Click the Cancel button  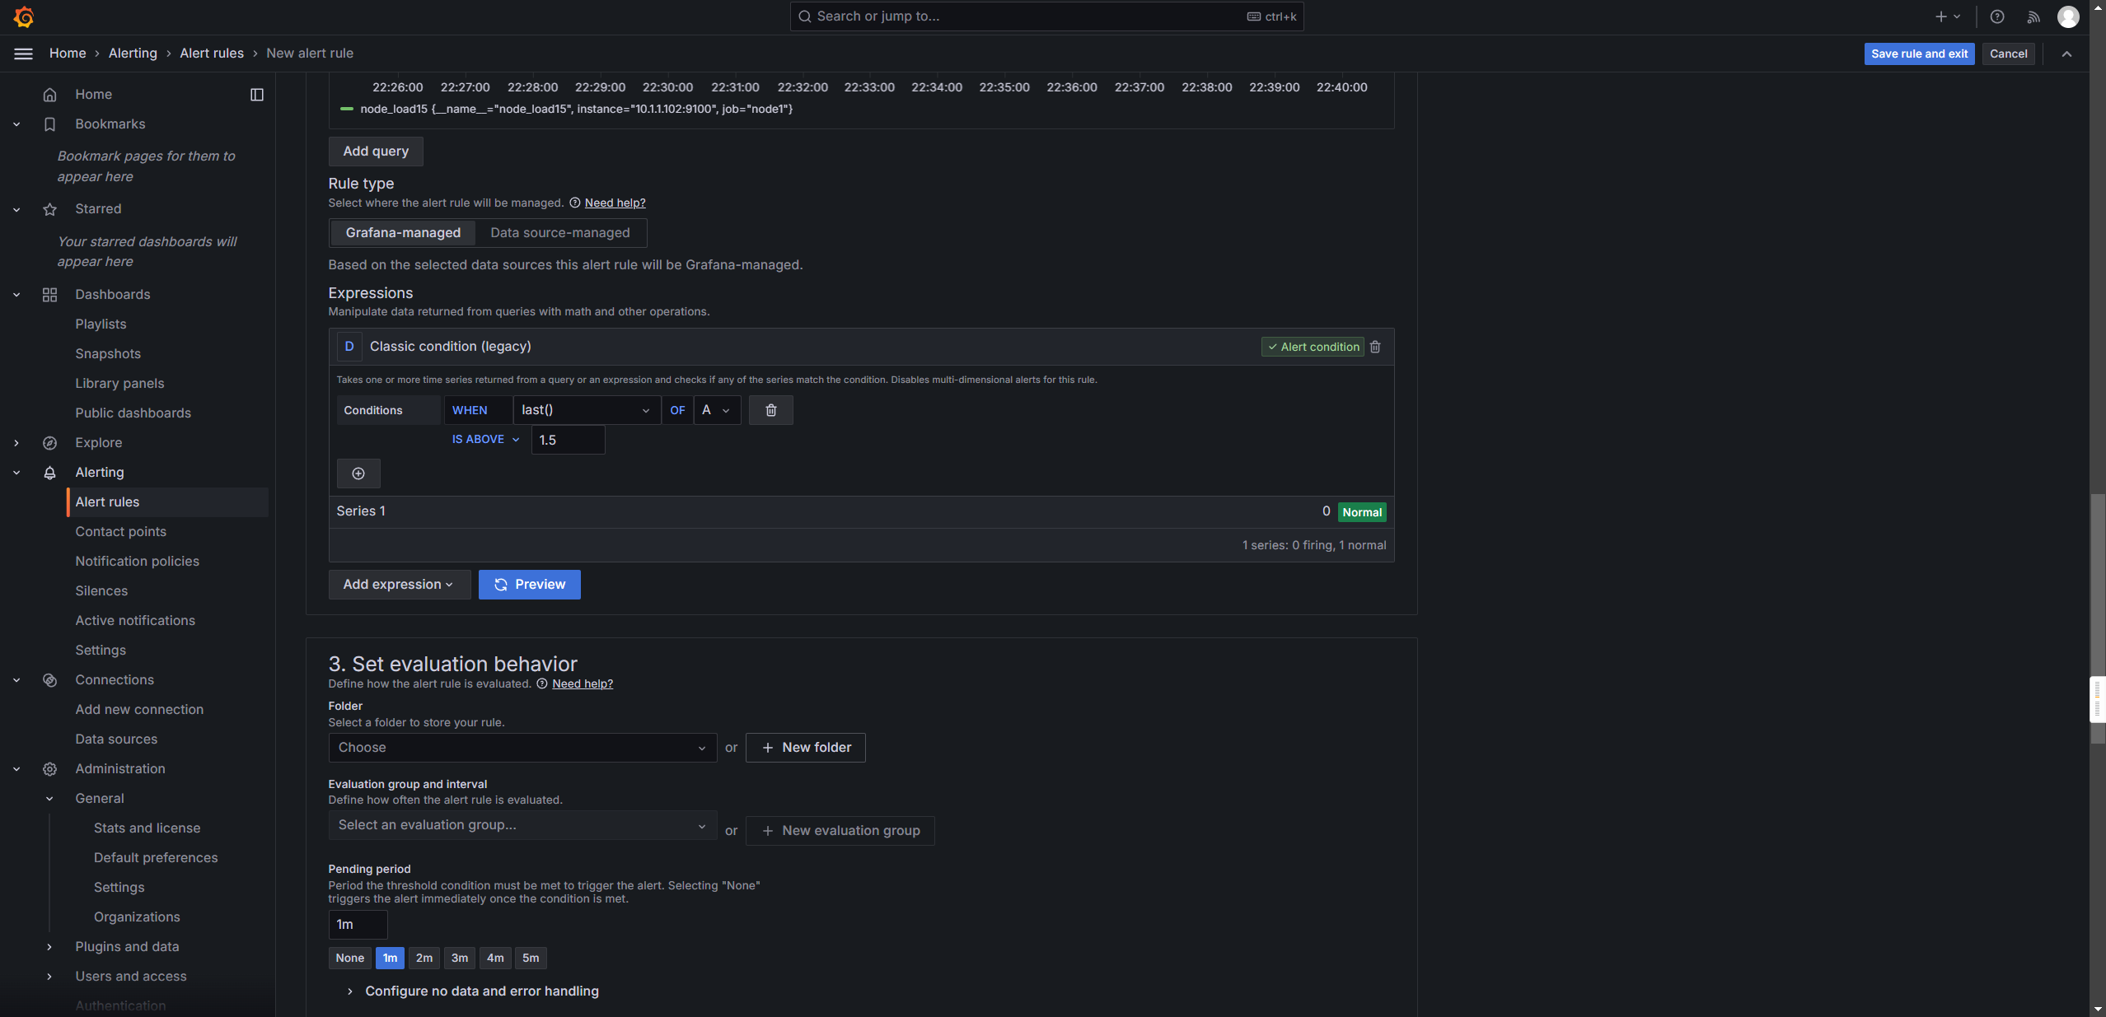coord(2008,54)
